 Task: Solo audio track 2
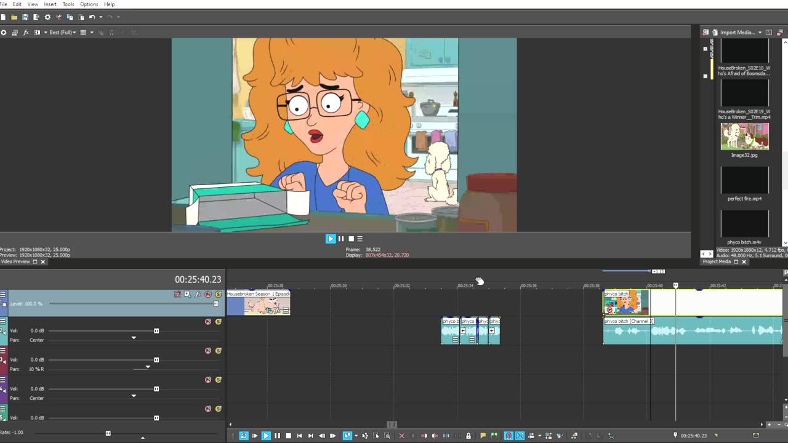[x=219, y=322]
